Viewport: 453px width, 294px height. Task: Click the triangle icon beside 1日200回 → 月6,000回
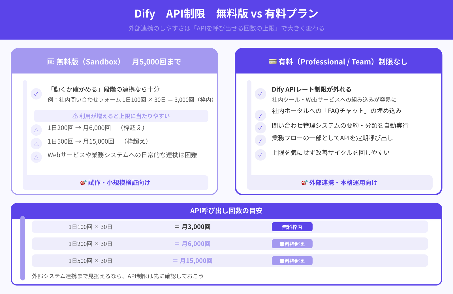tap(36, 130)
